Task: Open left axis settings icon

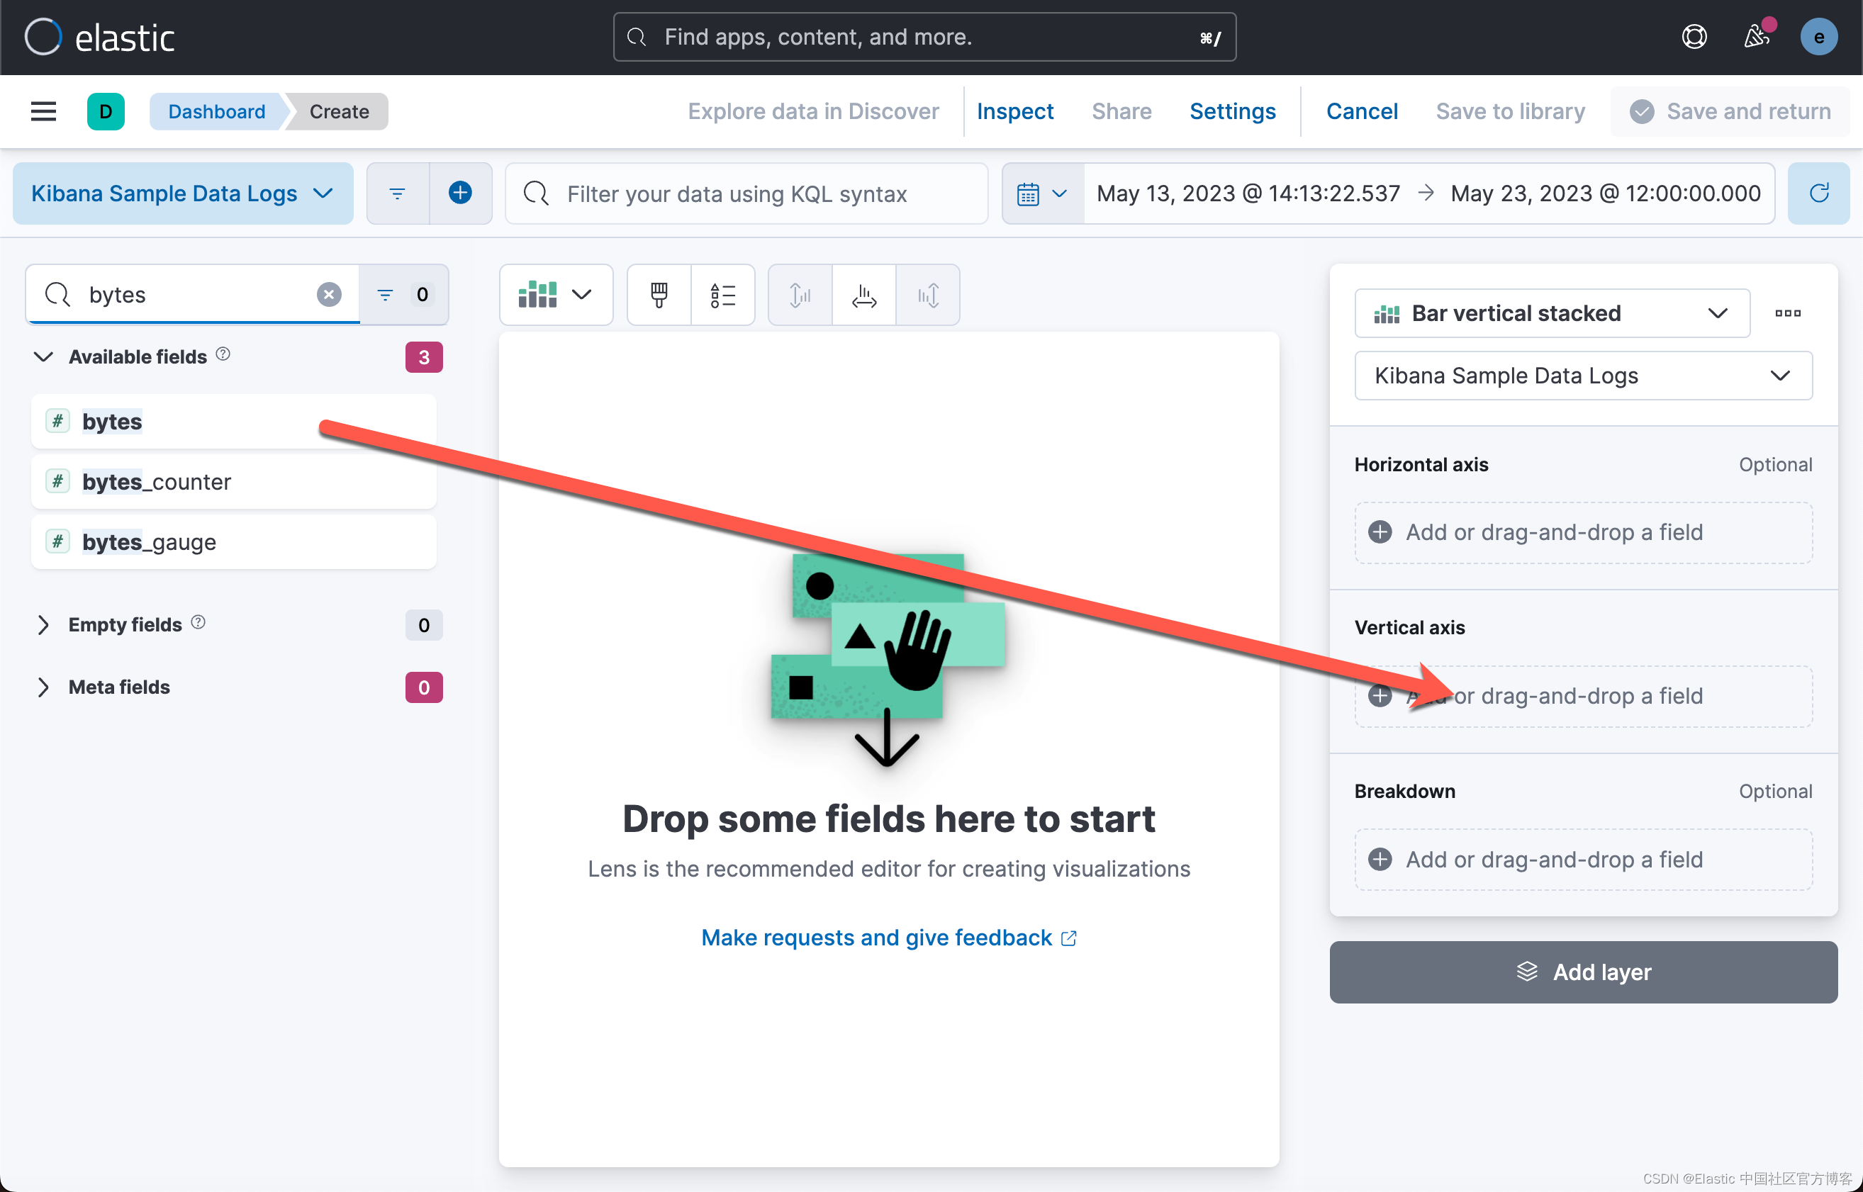Action: [x=800, y=295]
